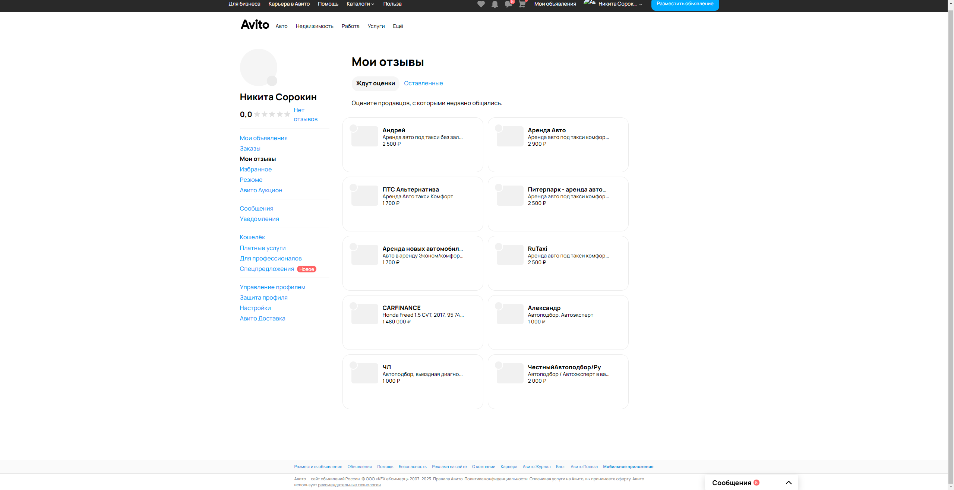The width and height of the screenshot is (954, 490).
Task: Open the Ещё category menu
Action: pyautogui.click(x=398, y=26)
